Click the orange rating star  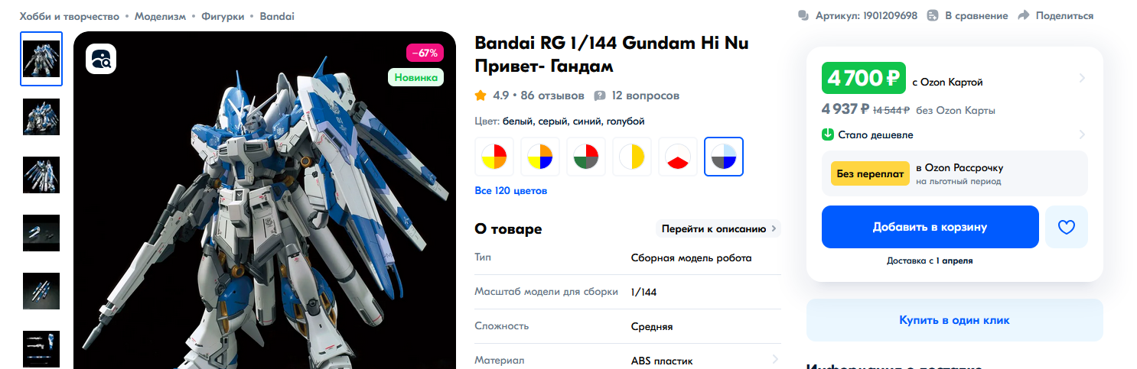tap(481, 95)
